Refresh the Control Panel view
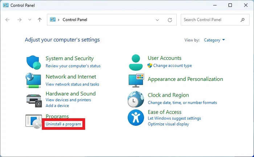Screen dimensions: 254x157 (170, 20)
